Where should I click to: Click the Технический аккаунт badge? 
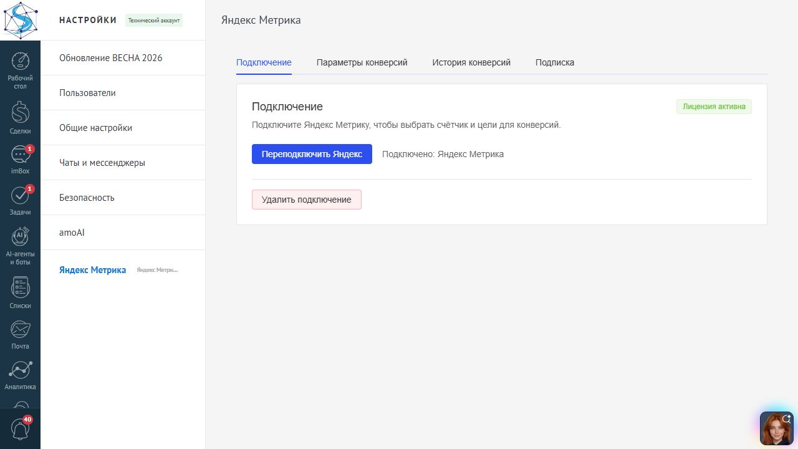click(154, 21)
